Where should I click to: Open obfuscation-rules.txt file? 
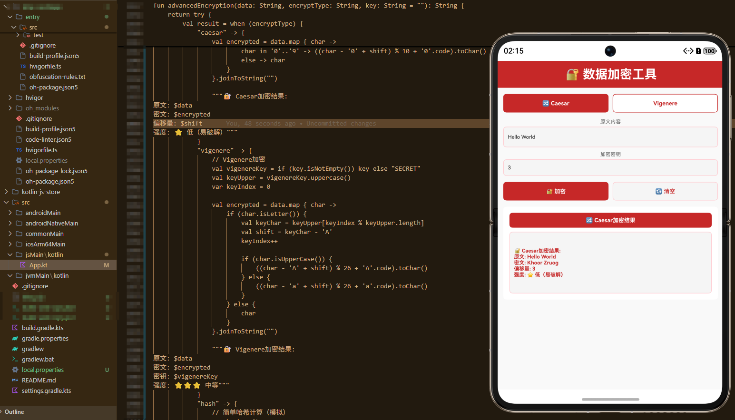pyautogui.click(x=57, y=77)
